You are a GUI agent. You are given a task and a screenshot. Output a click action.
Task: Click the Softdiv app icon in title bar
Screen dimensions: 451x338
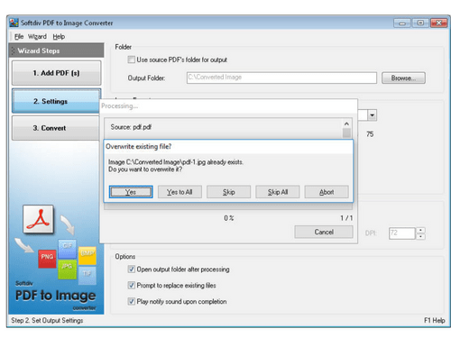tap(14, 23)
